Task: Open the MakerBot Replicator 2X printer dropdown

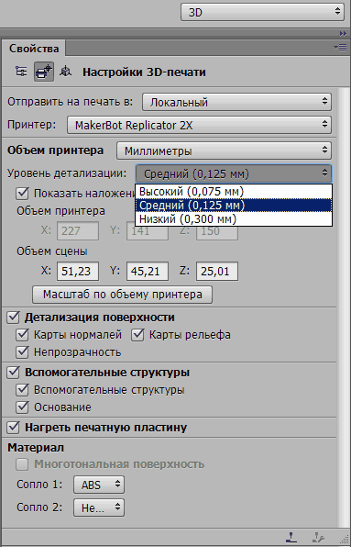Action: point(199,125)
